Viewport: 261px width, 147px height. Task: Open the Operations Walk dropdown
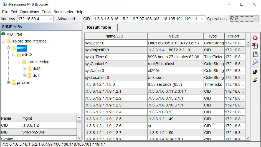256,19
